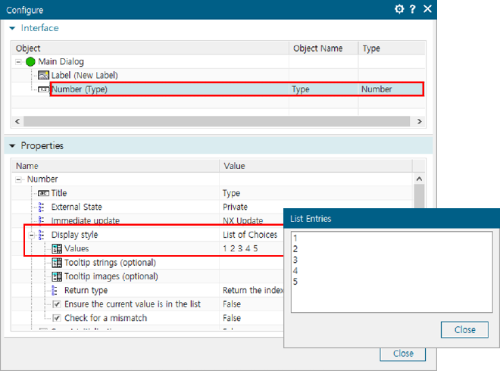
Task: Click the External State property icon
Action: point(43,207)
